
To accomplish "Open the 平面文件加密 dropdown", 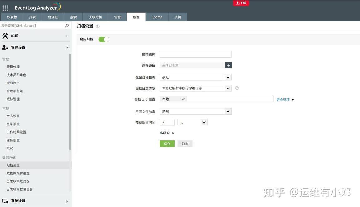I will tap(196, 111).
